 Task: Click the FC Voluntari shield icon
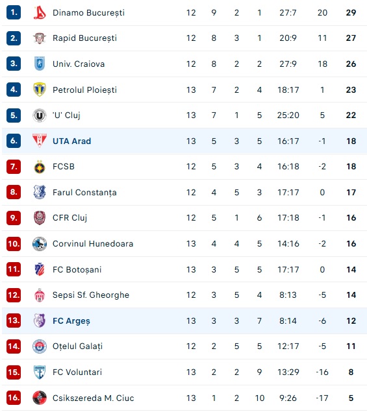(x=40, y=372)
